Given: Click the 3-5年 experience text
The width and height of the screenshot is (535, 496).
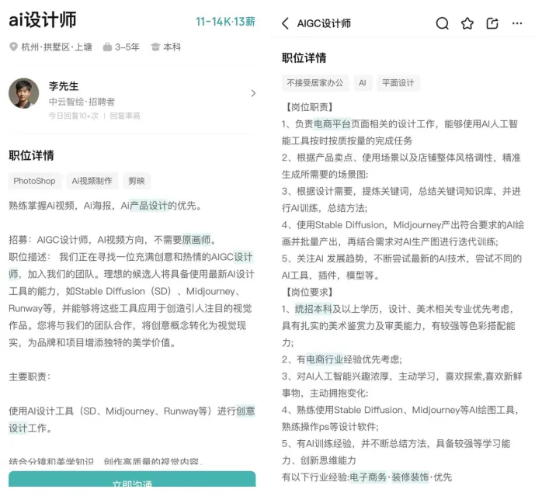Looking at the screenshot, I should (x=127, y=47).
